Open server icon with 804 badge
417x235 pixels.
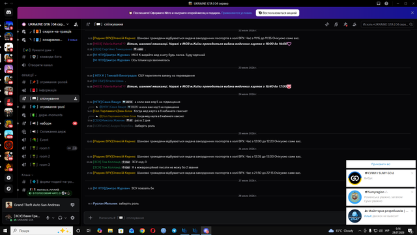coord(8,134)
